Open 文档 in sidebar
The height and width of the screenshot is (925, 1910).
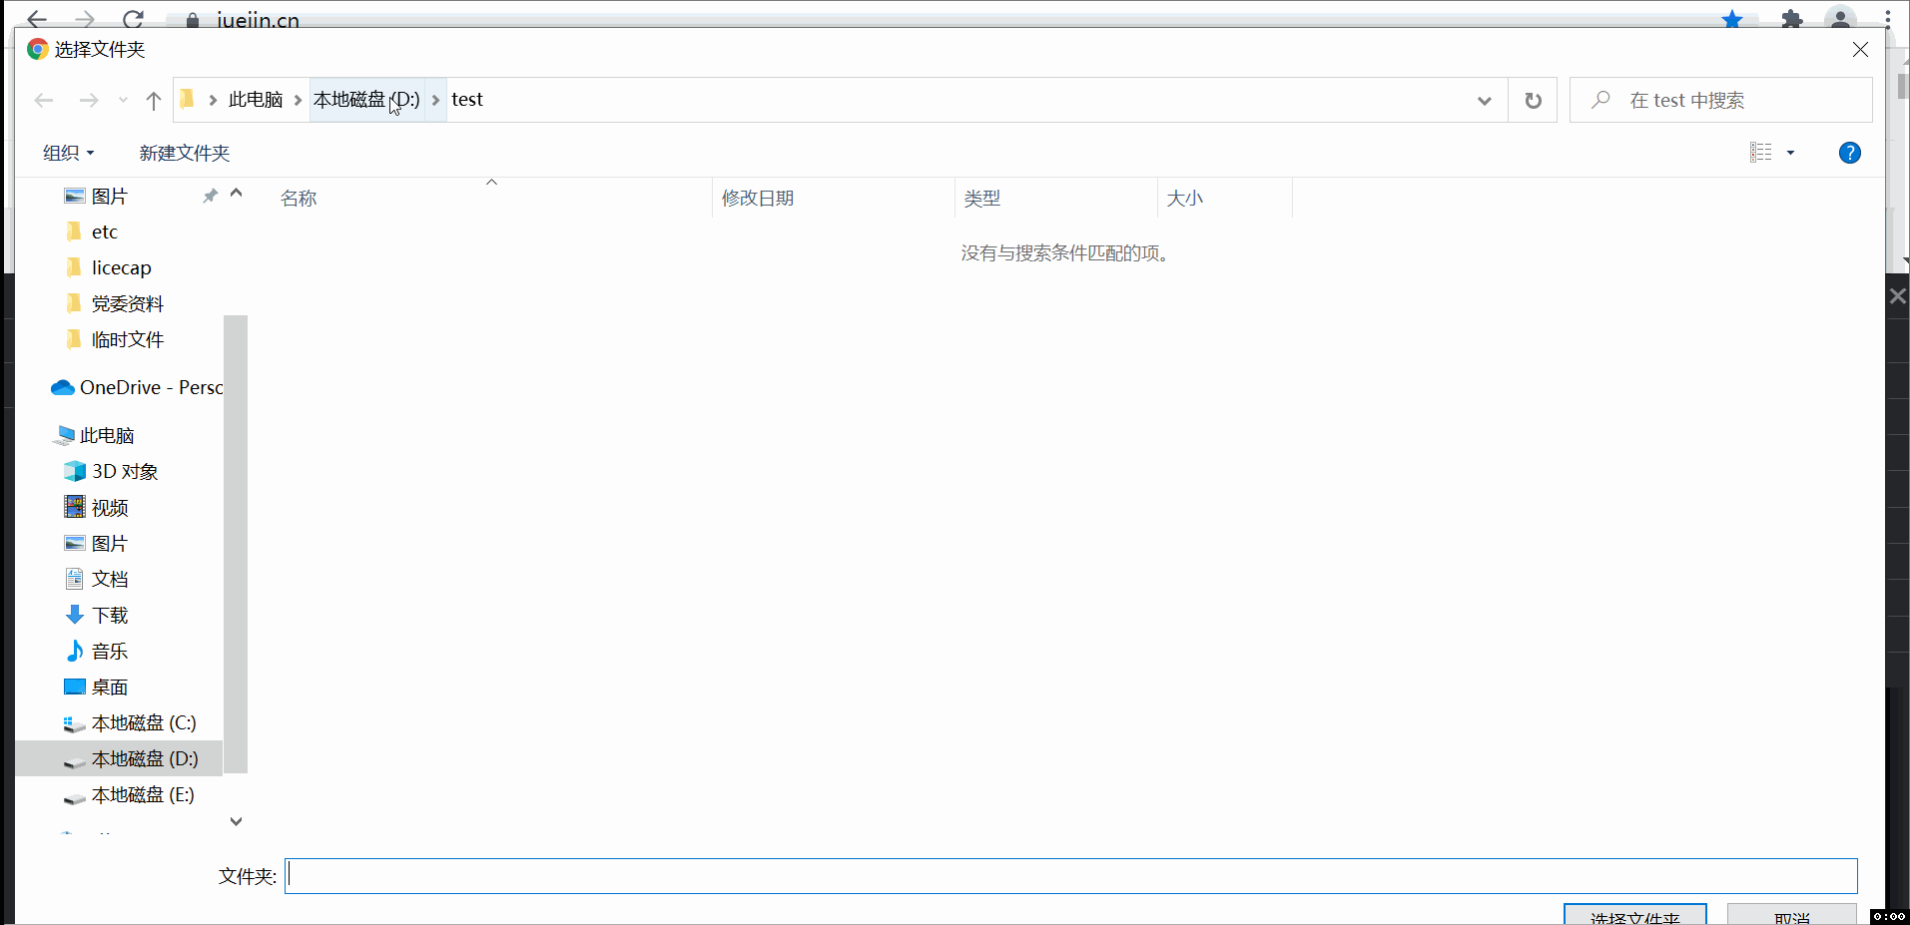110,580
